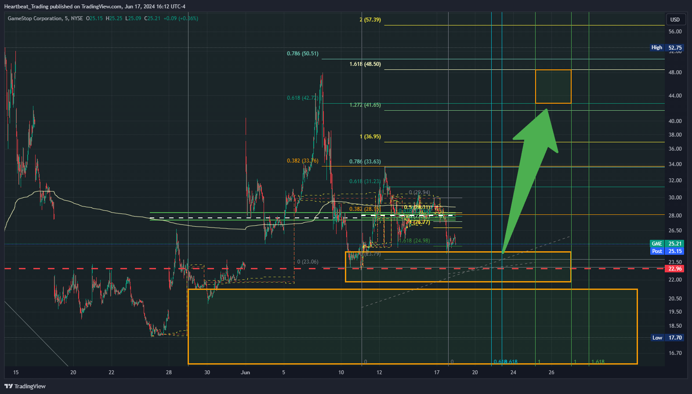Open the USD currency selector
The image size is (692, 394).
click(675, 19)
